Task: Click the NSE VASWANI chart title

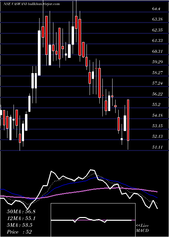Action: [31, 4]
